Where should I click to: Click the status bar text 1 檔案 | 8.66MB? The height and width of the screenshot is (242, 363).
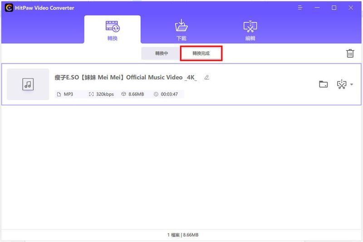click(x=183, y=235)
